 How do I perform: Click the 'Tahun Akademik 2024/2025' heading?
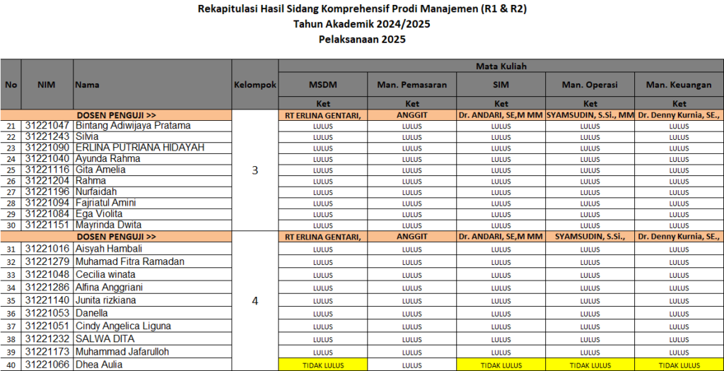pos(362,24)
